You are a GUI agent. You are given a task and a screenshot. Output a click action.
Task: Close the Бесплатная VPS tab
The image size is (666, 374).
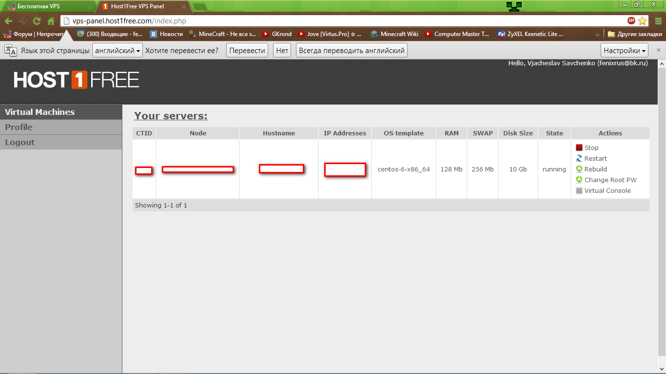[90, 7]
